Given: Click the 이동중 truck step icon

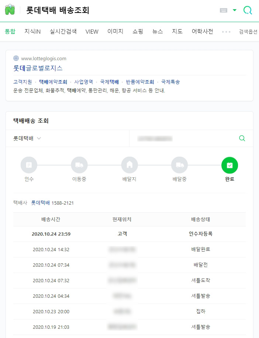Looking at the screenshot, I should [x=79, y=165].
